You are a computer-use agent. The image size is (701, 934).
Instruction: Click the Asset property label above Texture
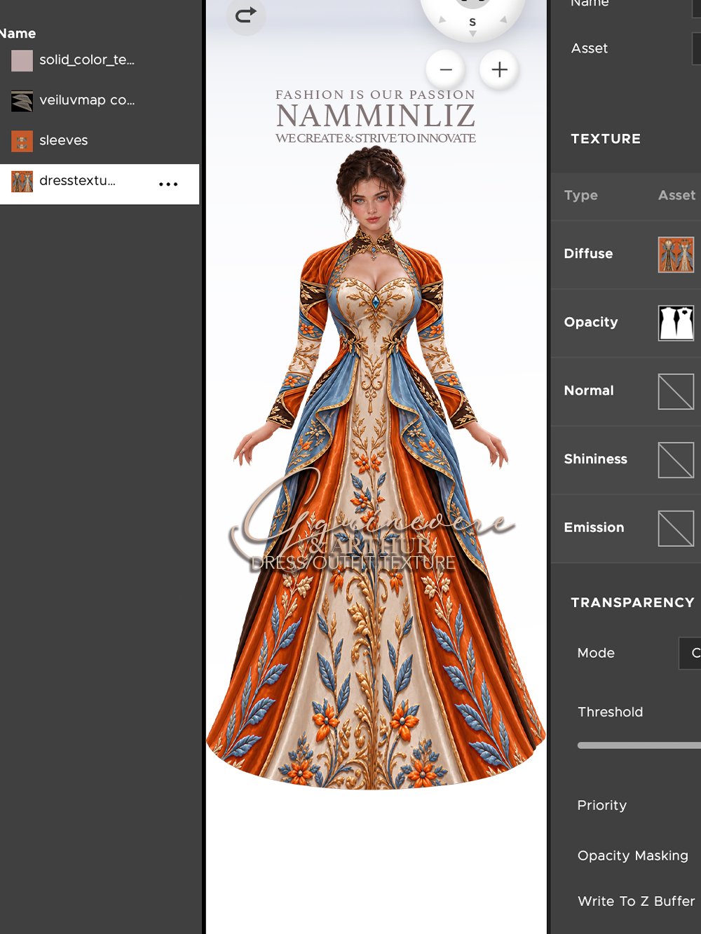click(590, 48)
